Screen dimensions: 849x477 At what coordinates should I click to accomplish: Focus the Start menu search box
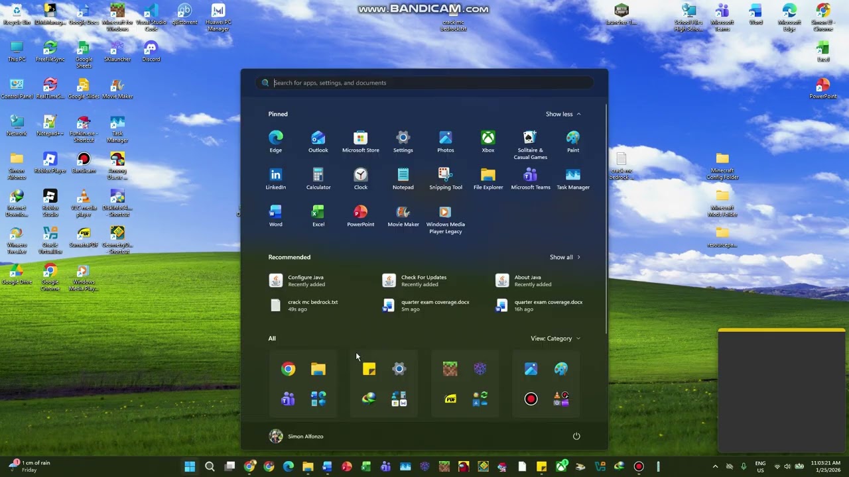[x=424, y=83]
